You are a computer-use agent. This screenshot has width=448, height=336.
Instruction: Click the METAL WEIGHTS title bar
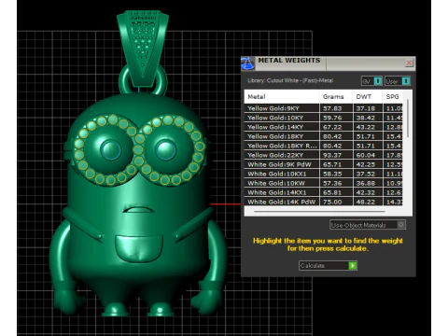point(329,63)
